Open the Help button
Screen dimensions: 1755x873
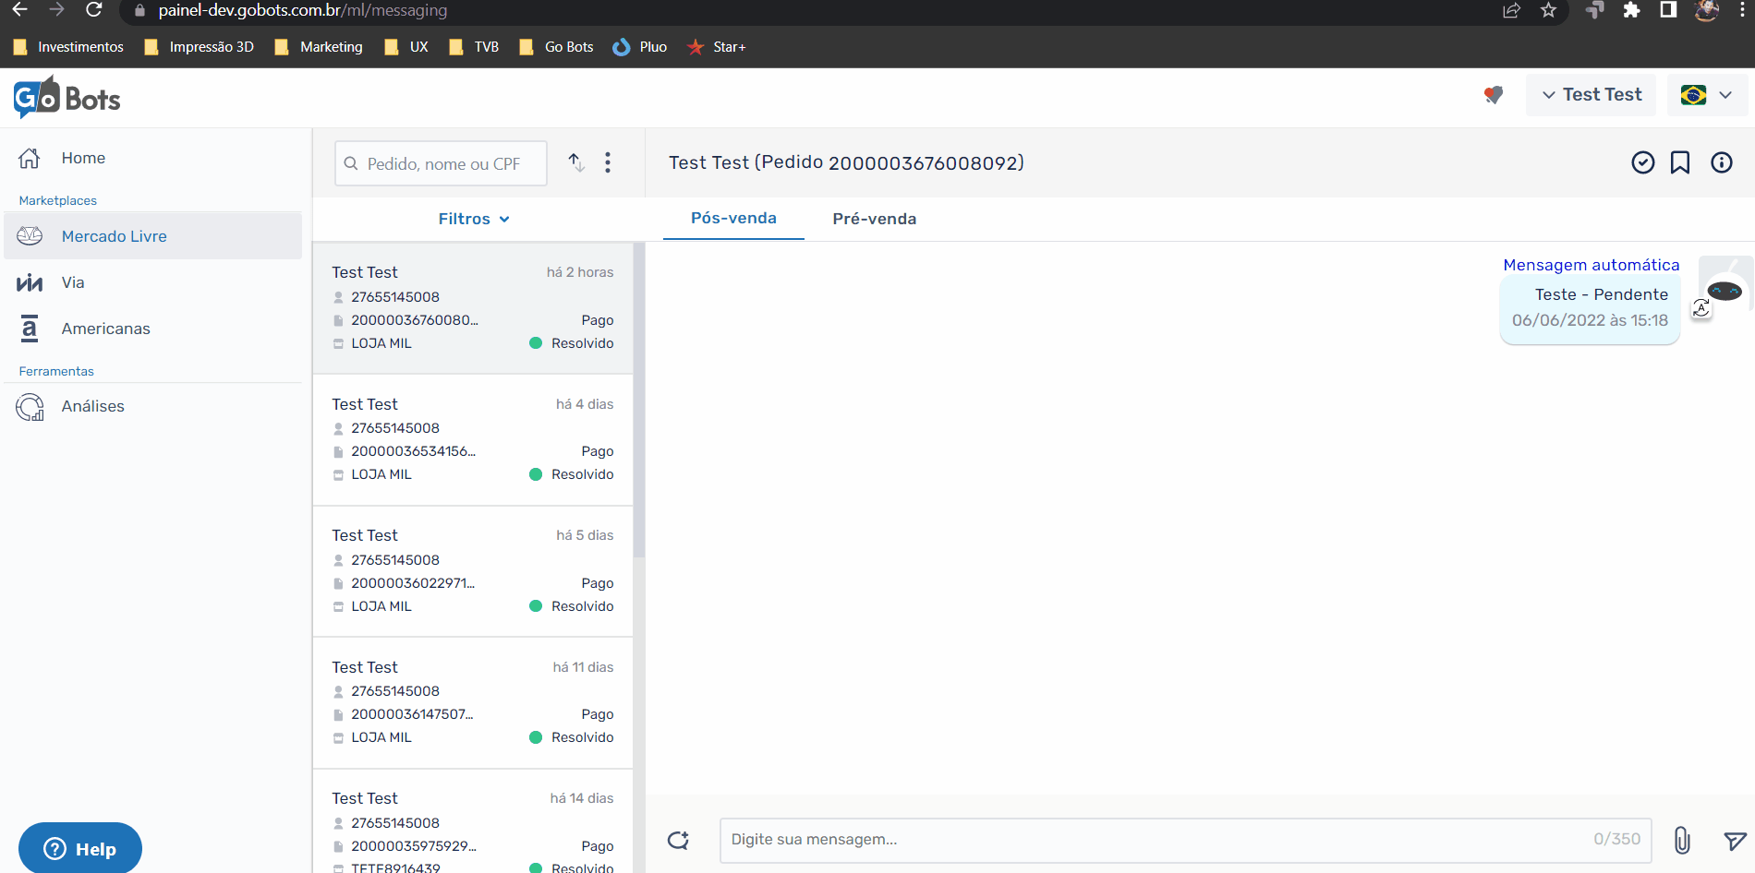tap(80, 848)
